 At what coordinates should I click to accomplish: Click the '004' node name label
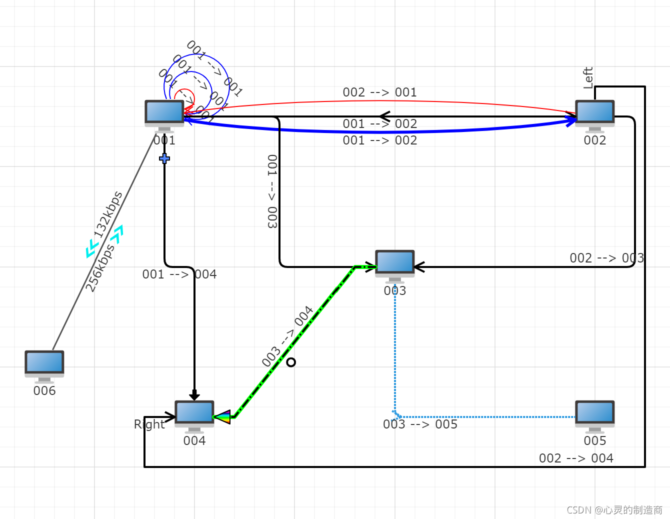(194, 440)
